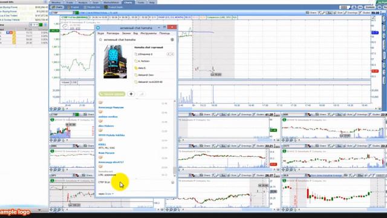This screenshot has height=218, width=387.
Task: Select participant Aleks B. in the list
Action: (142, 68)
